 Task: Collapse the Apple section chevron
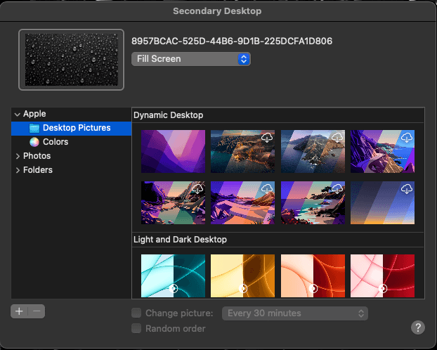[18, 114]
